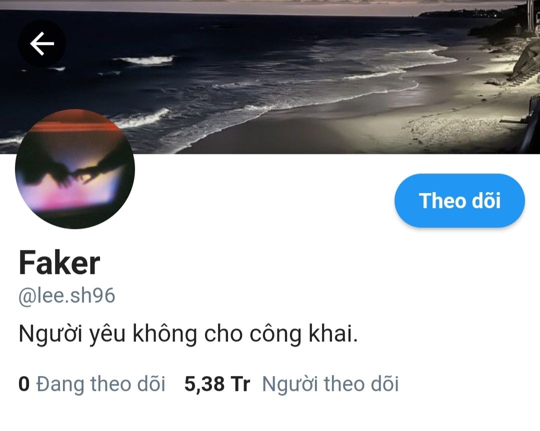Click the 5,38 Tr follower count
Screen dimensions: 540x431
(217, 384)
